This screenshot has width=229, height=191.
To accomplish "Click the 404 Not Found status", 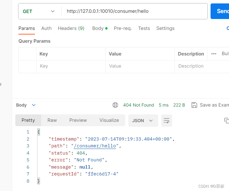I will click(138, 105).
